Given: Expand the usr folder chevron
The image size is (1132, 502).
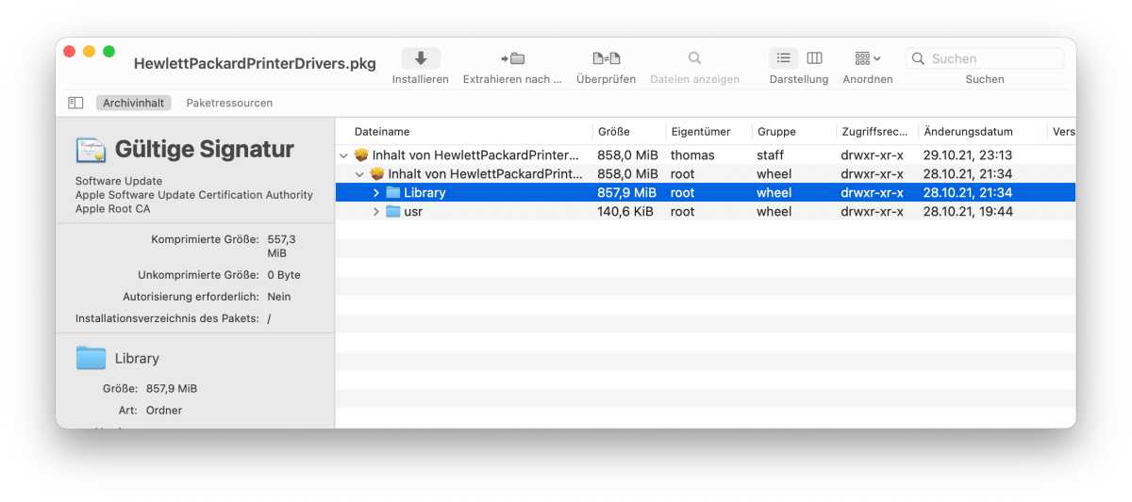Looking at the screenshot, I should [x=376, y=212].
